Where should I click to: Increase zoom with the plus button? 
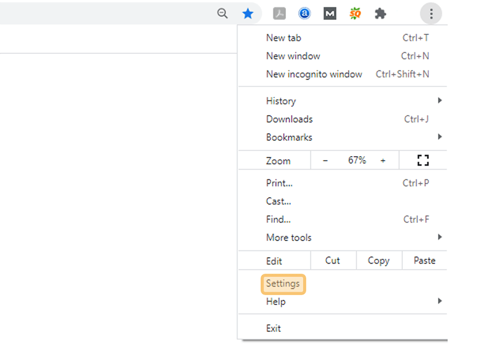(382, 160)
